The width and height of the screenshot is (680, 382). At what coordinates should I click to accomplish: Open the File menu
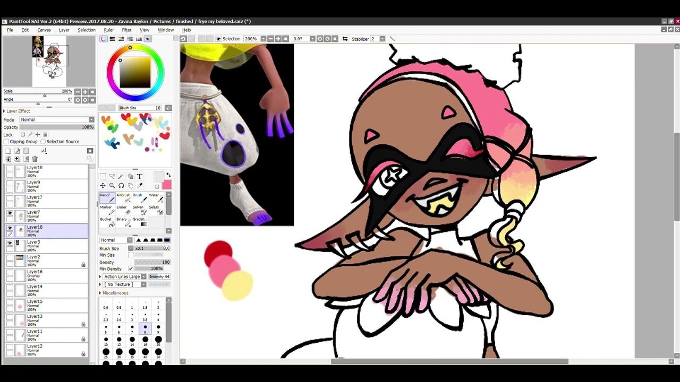pos(10,30)
